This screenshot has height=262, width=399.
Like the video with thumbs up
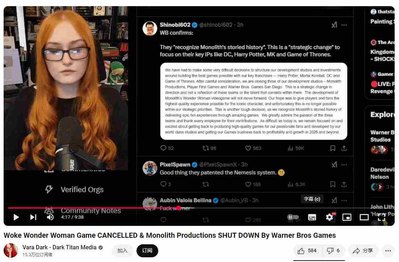pyautogui.click(x=307, y=251)
